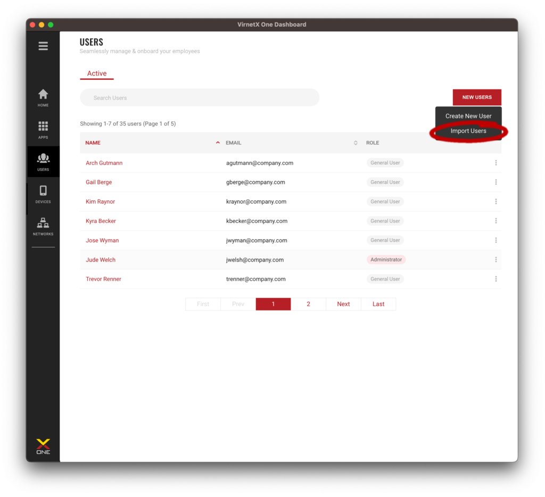Open the Apps section icon
545x497 pixels.
click(43, 129)
